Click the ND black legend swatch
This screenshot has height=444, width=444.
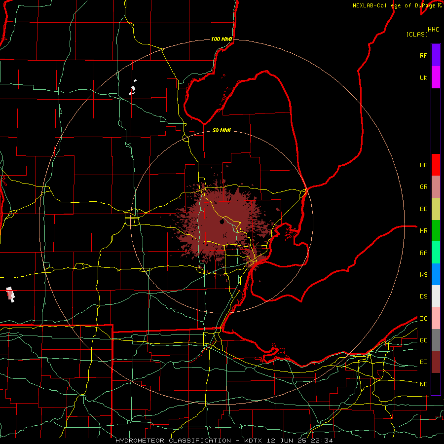click(436, 384)
